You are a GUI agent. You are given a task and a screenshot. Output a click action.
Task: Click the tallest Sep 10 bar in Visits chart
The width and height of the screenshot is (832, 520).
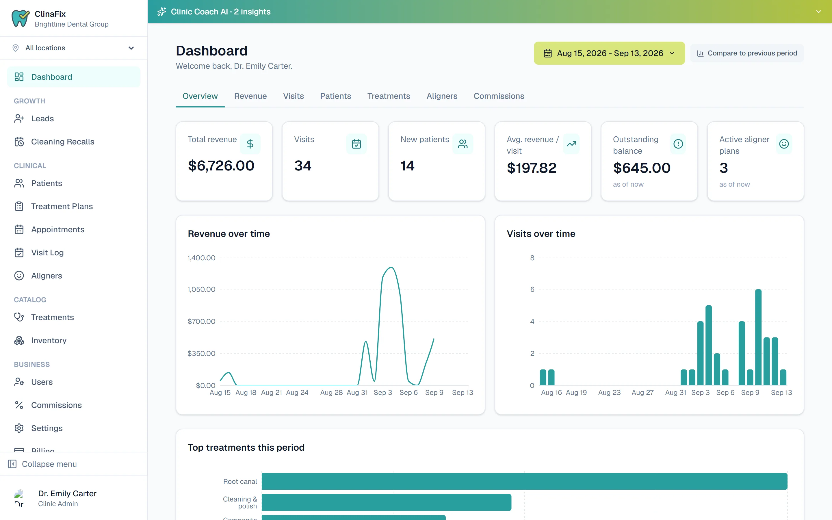(758, 337)
